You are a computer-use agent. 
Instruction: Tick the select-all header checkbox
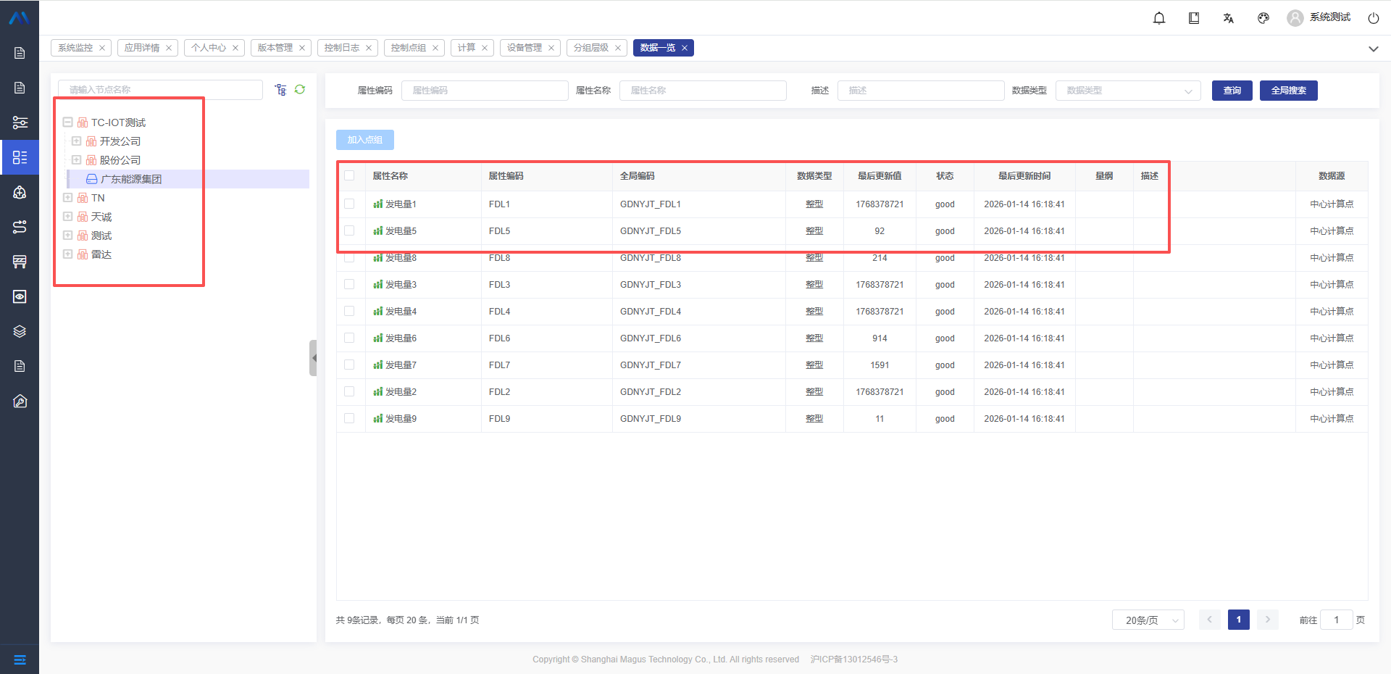pyautogui.click(x=349, y=176)
